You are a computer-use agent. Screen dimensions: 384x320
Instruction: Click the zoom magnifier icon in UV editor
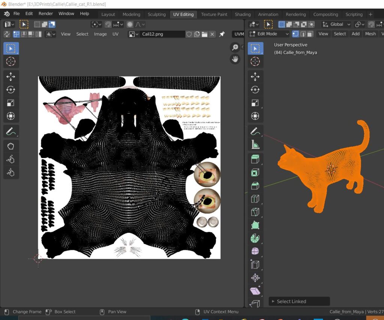(x=235, y=47)
